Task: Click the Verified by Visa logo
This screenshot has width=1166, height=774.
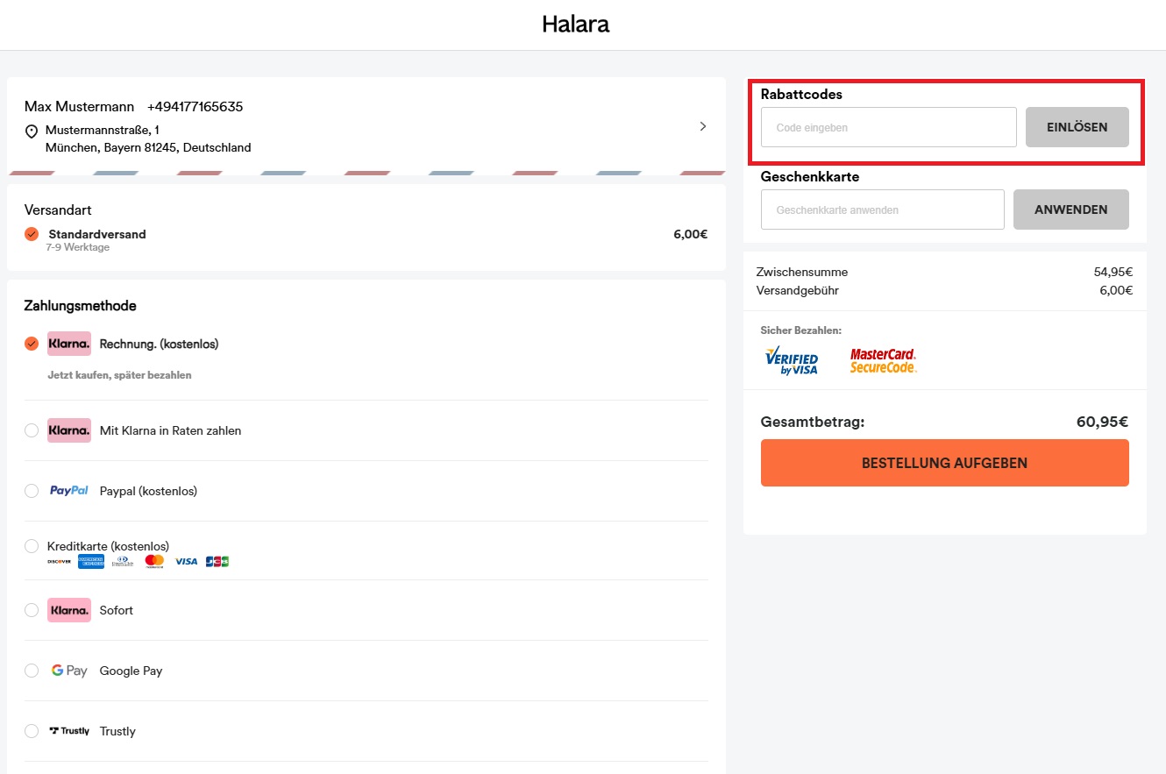Action: coord(792,361)
